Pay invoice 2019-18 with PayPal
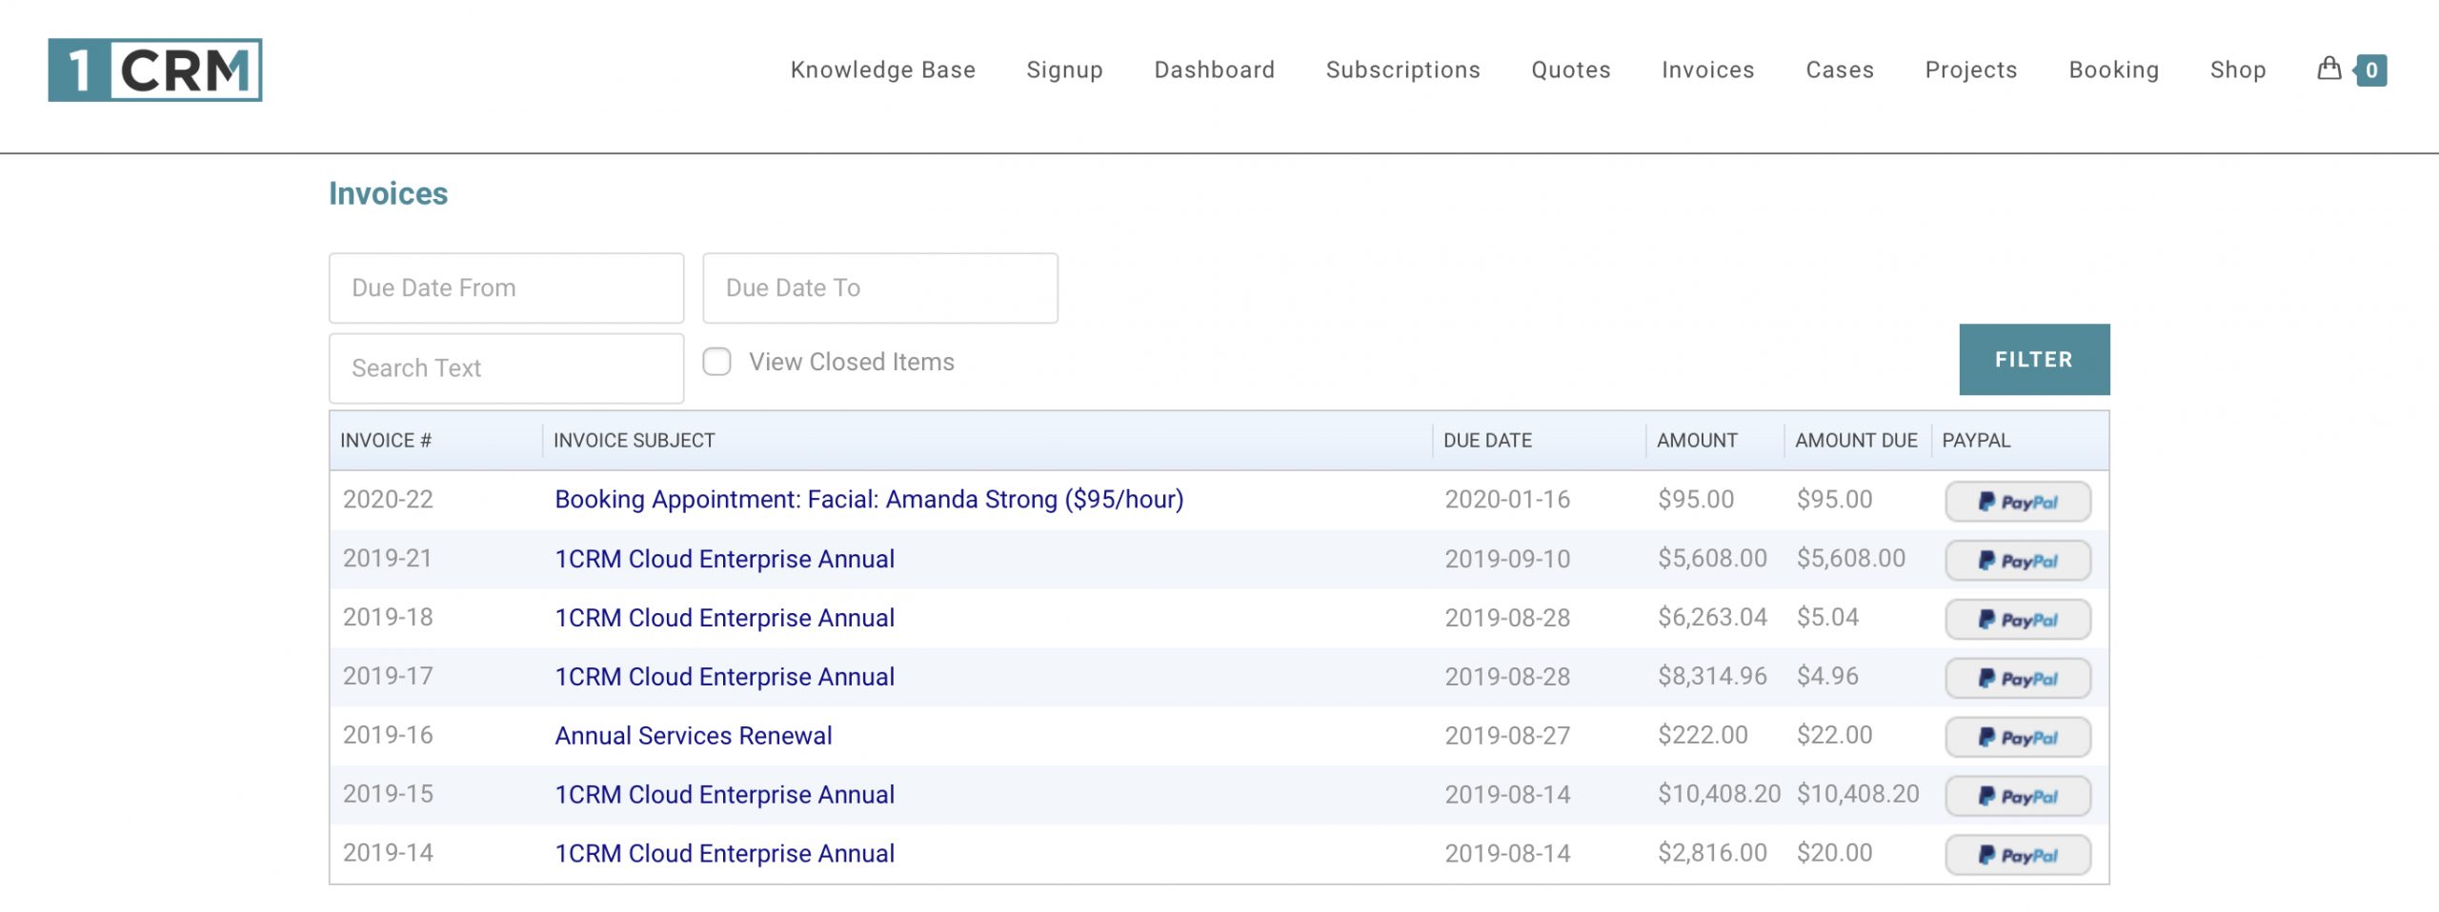 pos(2017,618)
